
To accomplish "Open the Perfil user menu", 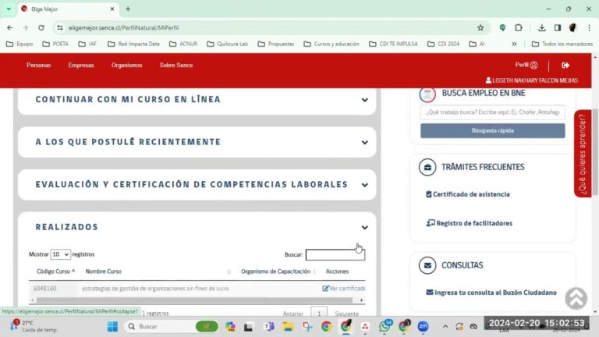I will pyautogui.click(x=526, y=65).
